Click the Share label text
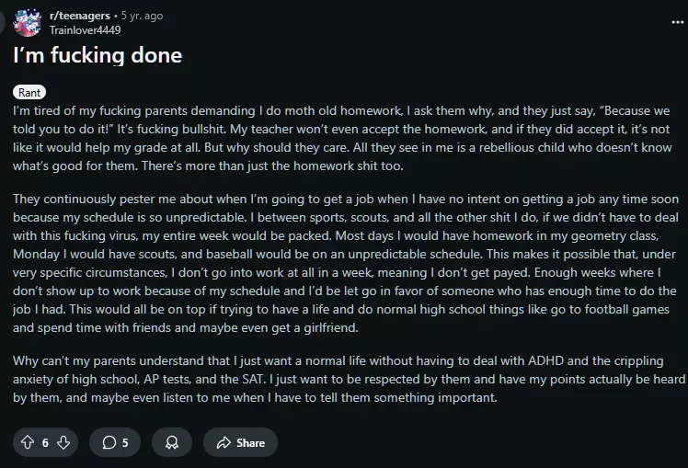 (250, 442)
